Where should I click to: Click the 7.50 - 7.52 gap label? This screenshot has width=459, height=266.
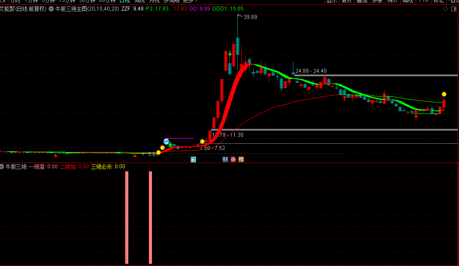click(212, 148)
